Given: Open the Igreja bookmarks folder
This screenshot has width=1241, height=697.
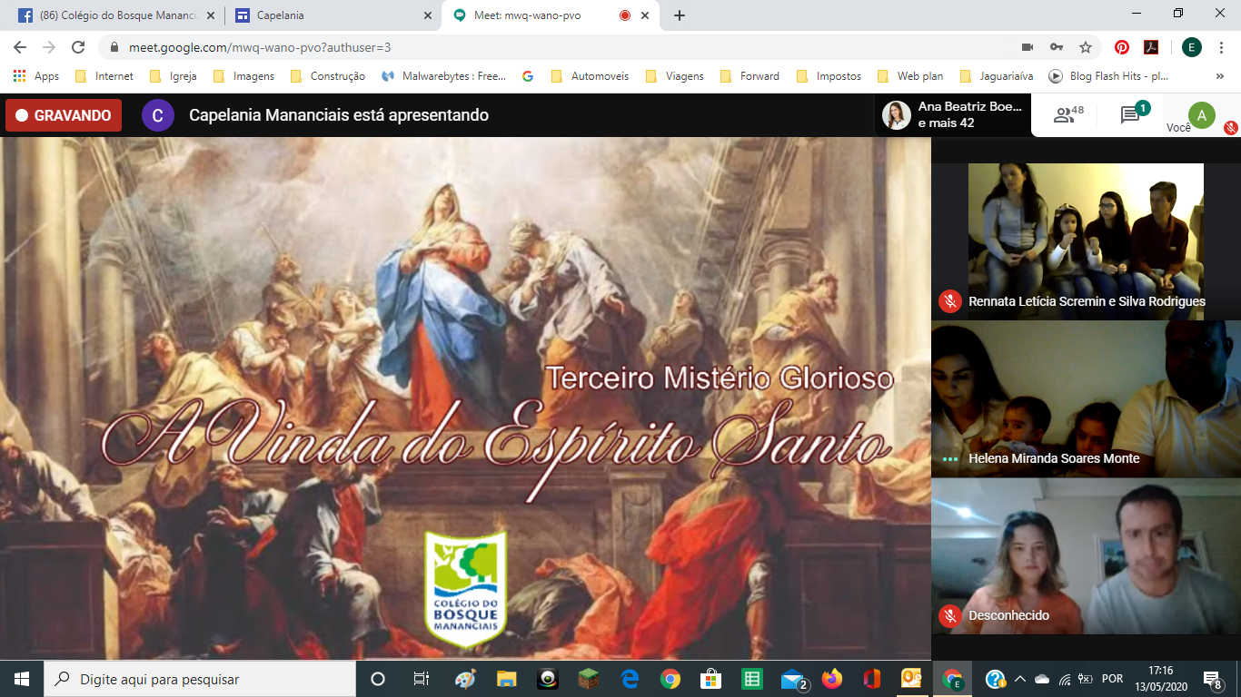Looking at the screenshot, I should (174, 76).
